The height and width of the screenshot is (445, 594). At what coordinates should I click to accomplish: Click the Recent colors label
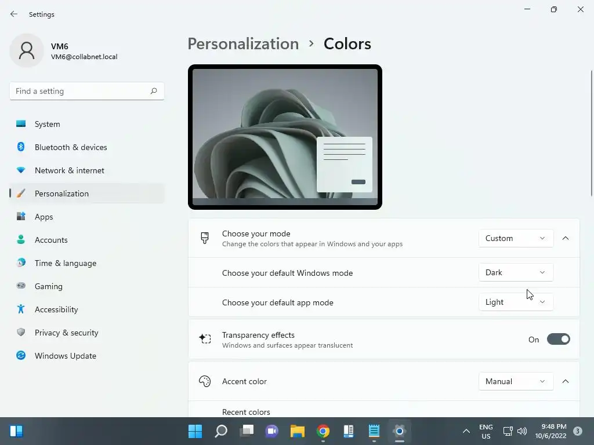point(246,412)
